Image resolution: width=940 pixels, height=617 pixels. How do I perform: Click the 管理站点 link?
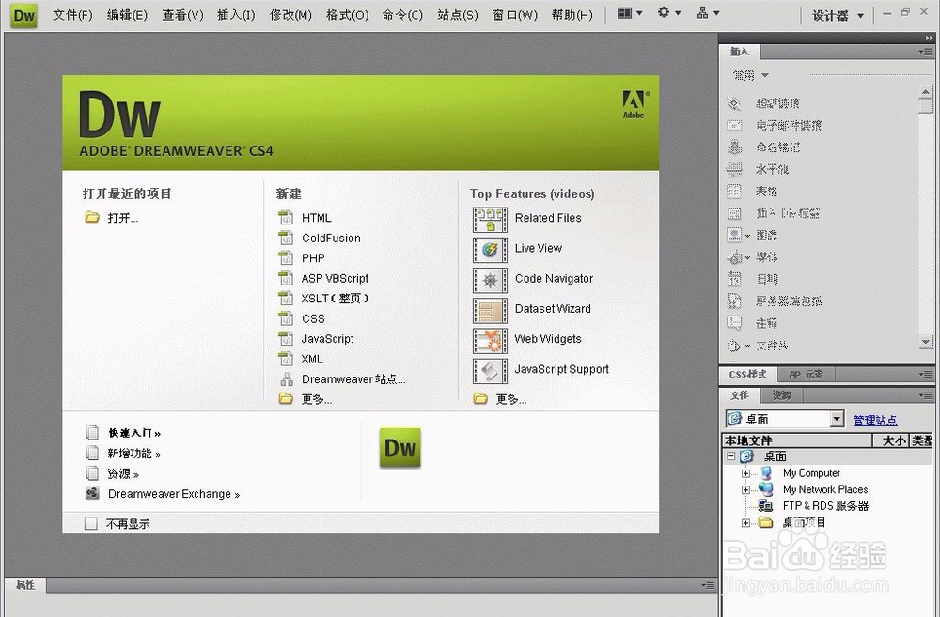click(874, 421)
